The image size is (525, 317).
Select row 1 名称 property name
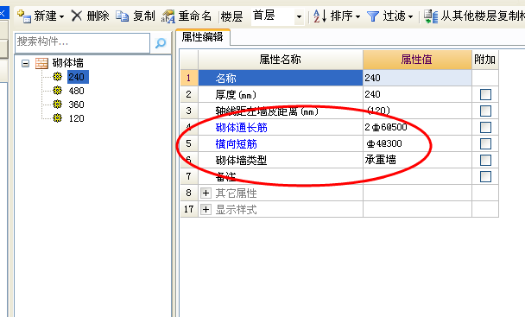(x=281, y=78)
